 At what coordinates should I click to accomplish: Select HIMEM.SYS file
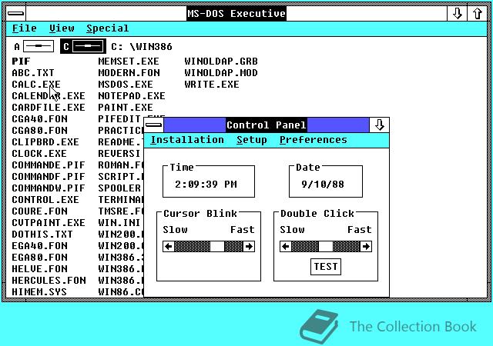coord(39,292)
